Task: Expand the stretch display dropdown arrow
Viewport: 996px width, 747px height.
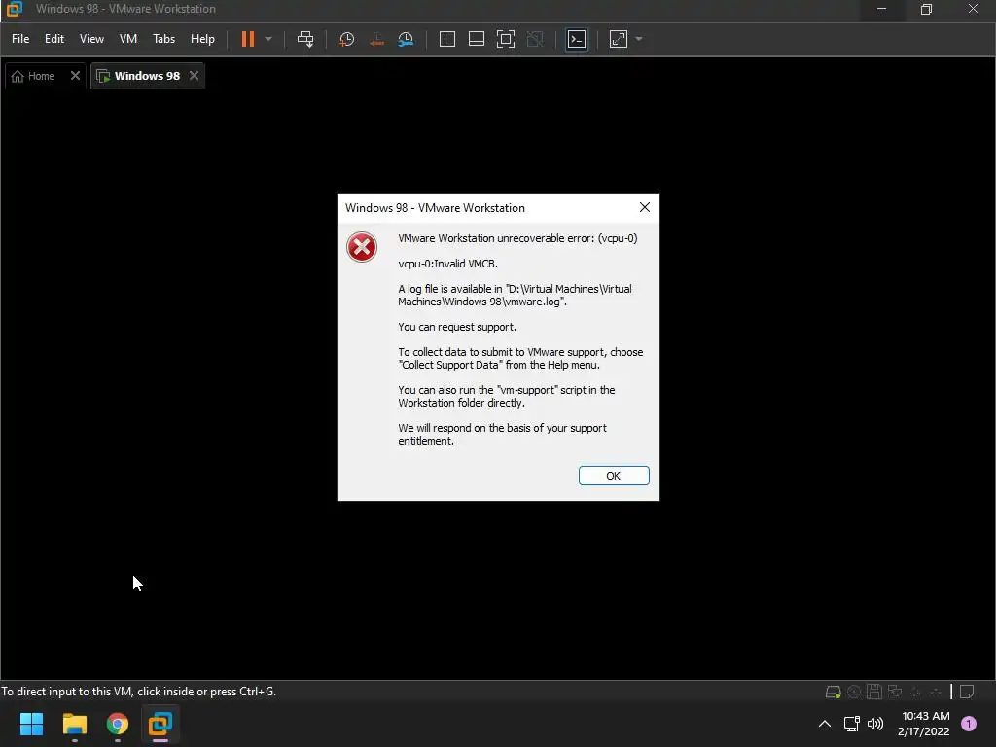Action: [639, 39]
